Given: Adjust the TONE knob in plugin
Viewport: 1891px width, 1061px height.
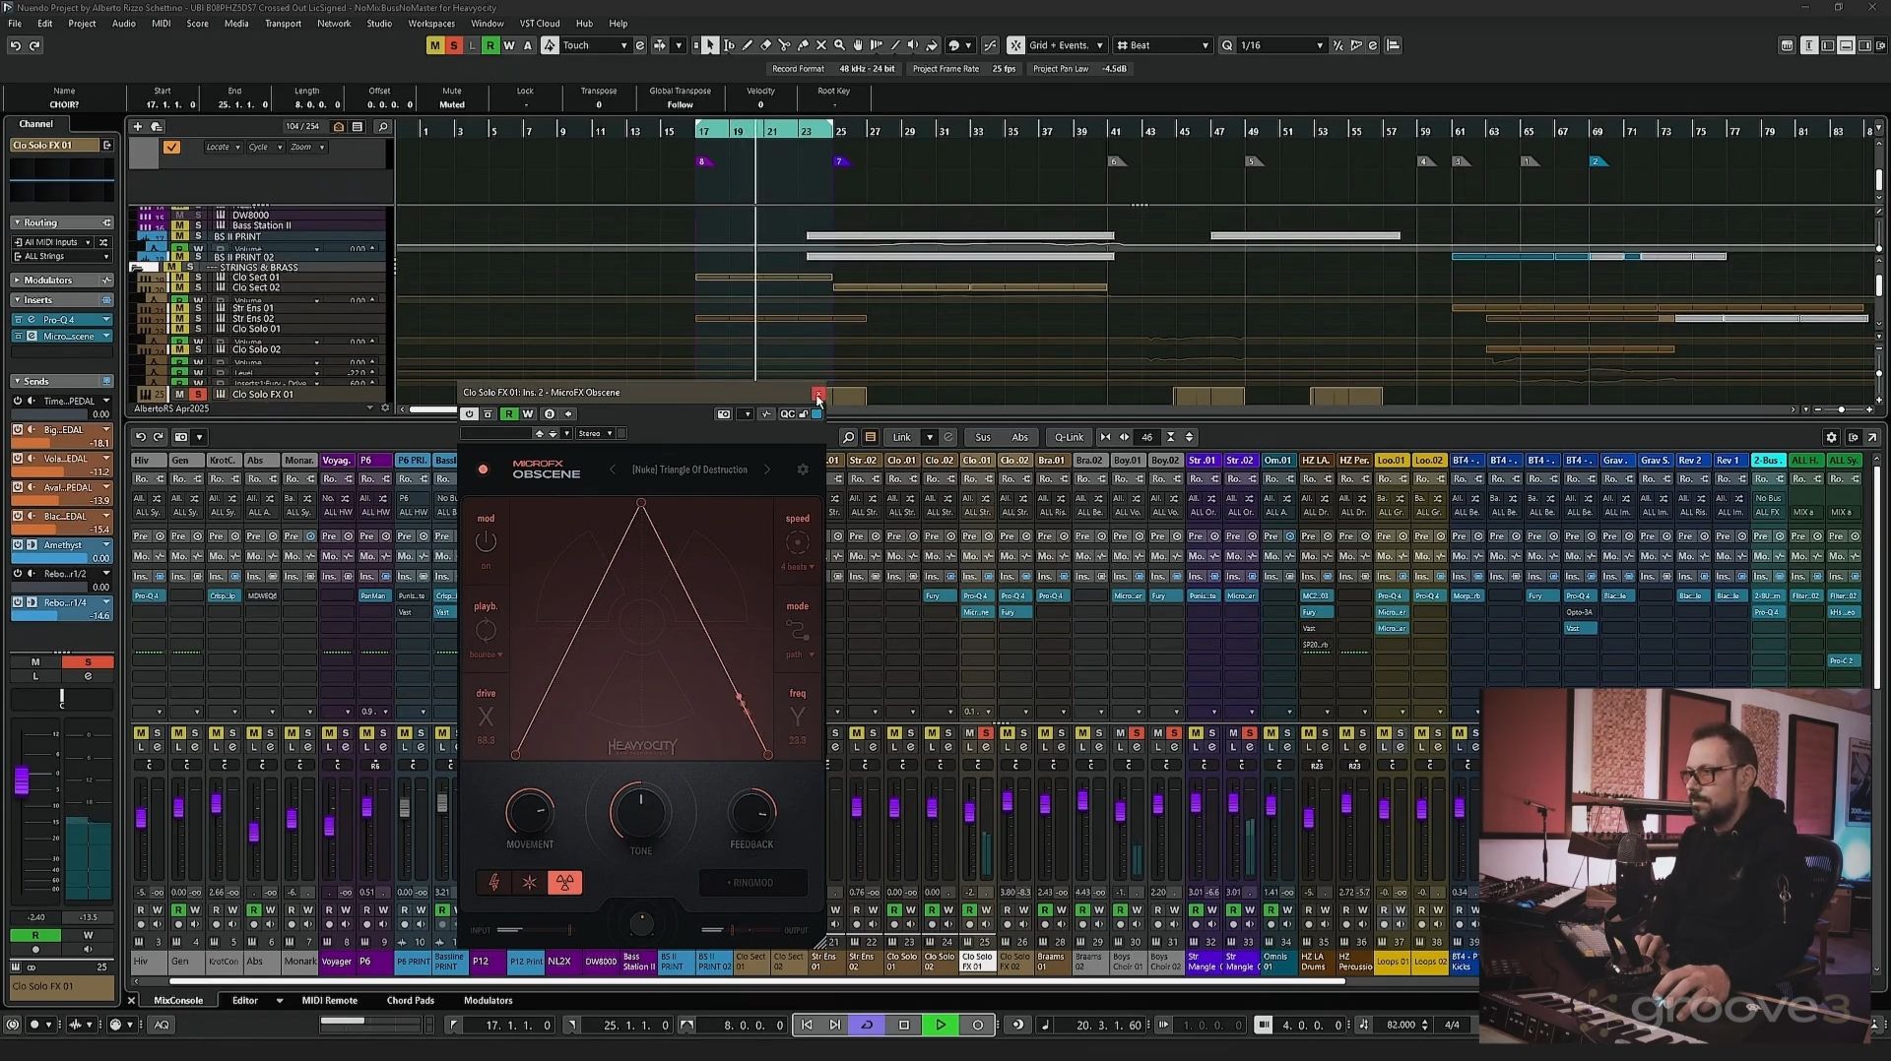Looking at the screenshot, I should (x=640, y=812).
